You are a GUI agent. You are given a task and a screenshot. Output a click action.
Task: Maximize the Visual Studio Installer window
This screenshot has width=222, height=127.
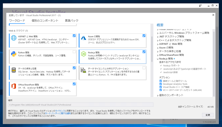click(x=213, y=6)
